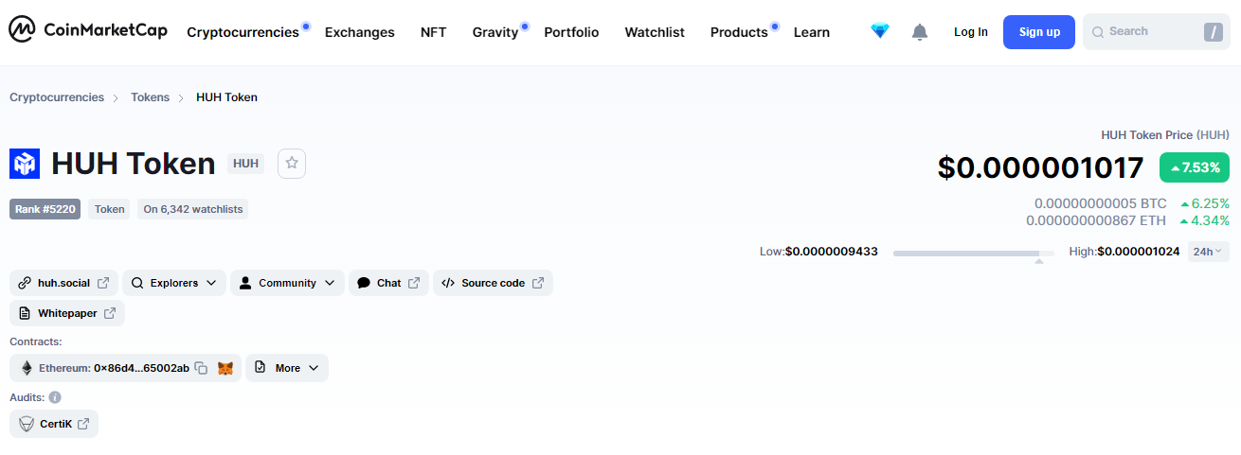Screen dimensions: 1241x455
Task: Open the Gravity menu
Action: click(x=495, y=32)
